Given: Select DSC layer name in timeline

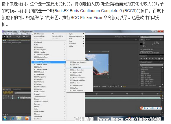Looking at the screenshot, I should (x=25, y=98).
